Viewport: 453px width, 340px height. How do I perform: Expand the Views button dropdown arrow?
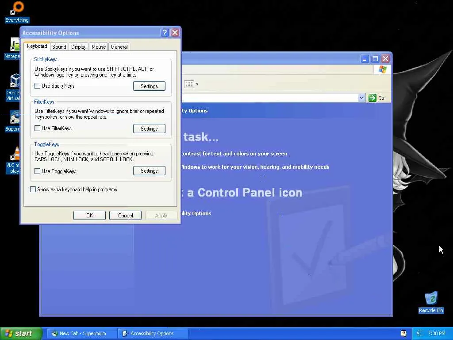pyautogui.click(x=197, y=85)
